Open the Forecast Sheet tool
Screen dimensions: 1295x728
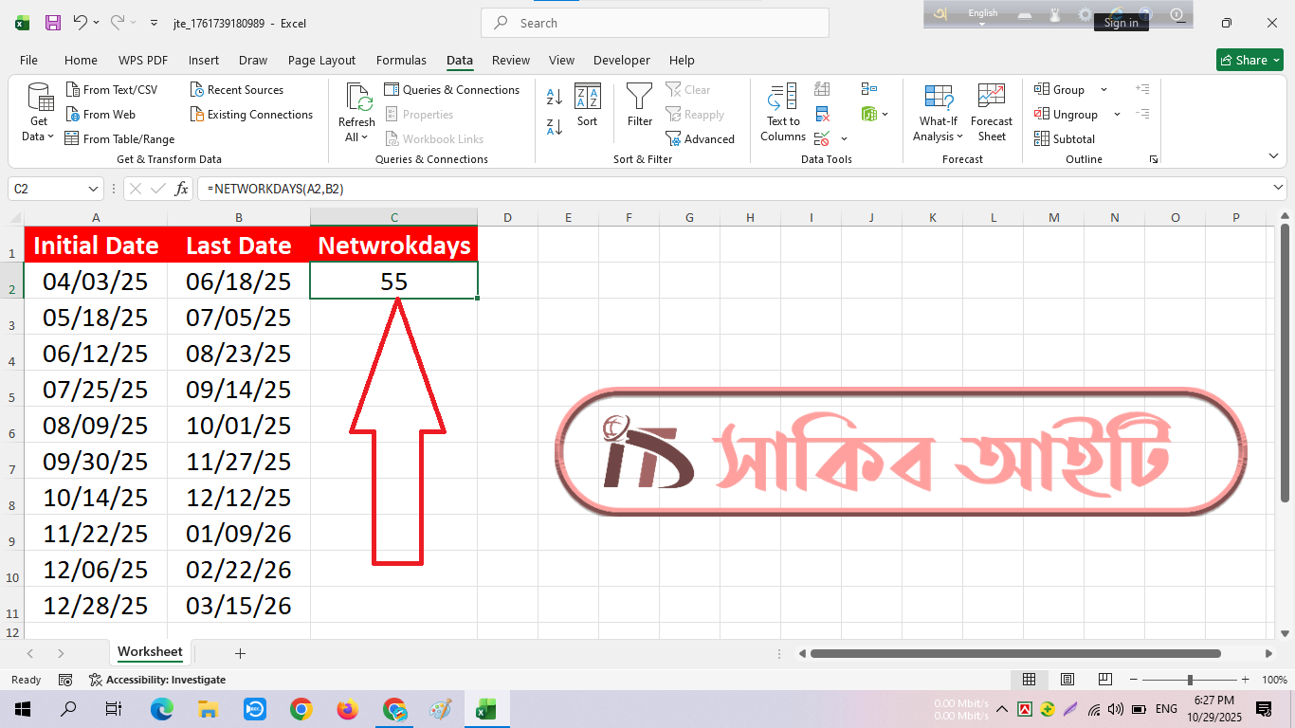click(991, 113)
